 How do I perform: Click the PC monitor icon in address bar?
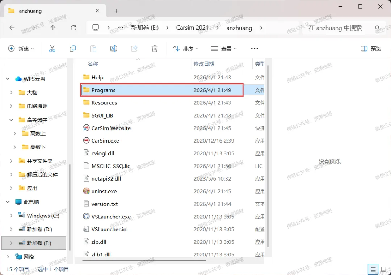coord(96,28)
